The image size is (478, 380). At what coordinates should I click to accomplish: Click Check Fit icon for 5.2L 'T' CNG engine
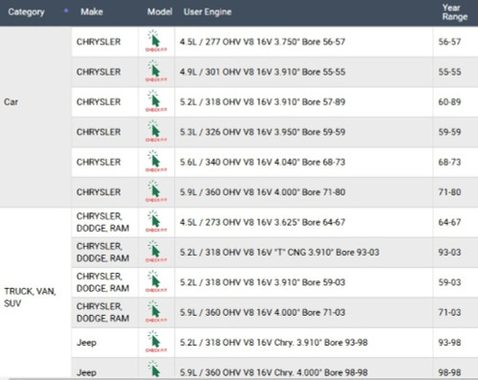tap(156, 251)
